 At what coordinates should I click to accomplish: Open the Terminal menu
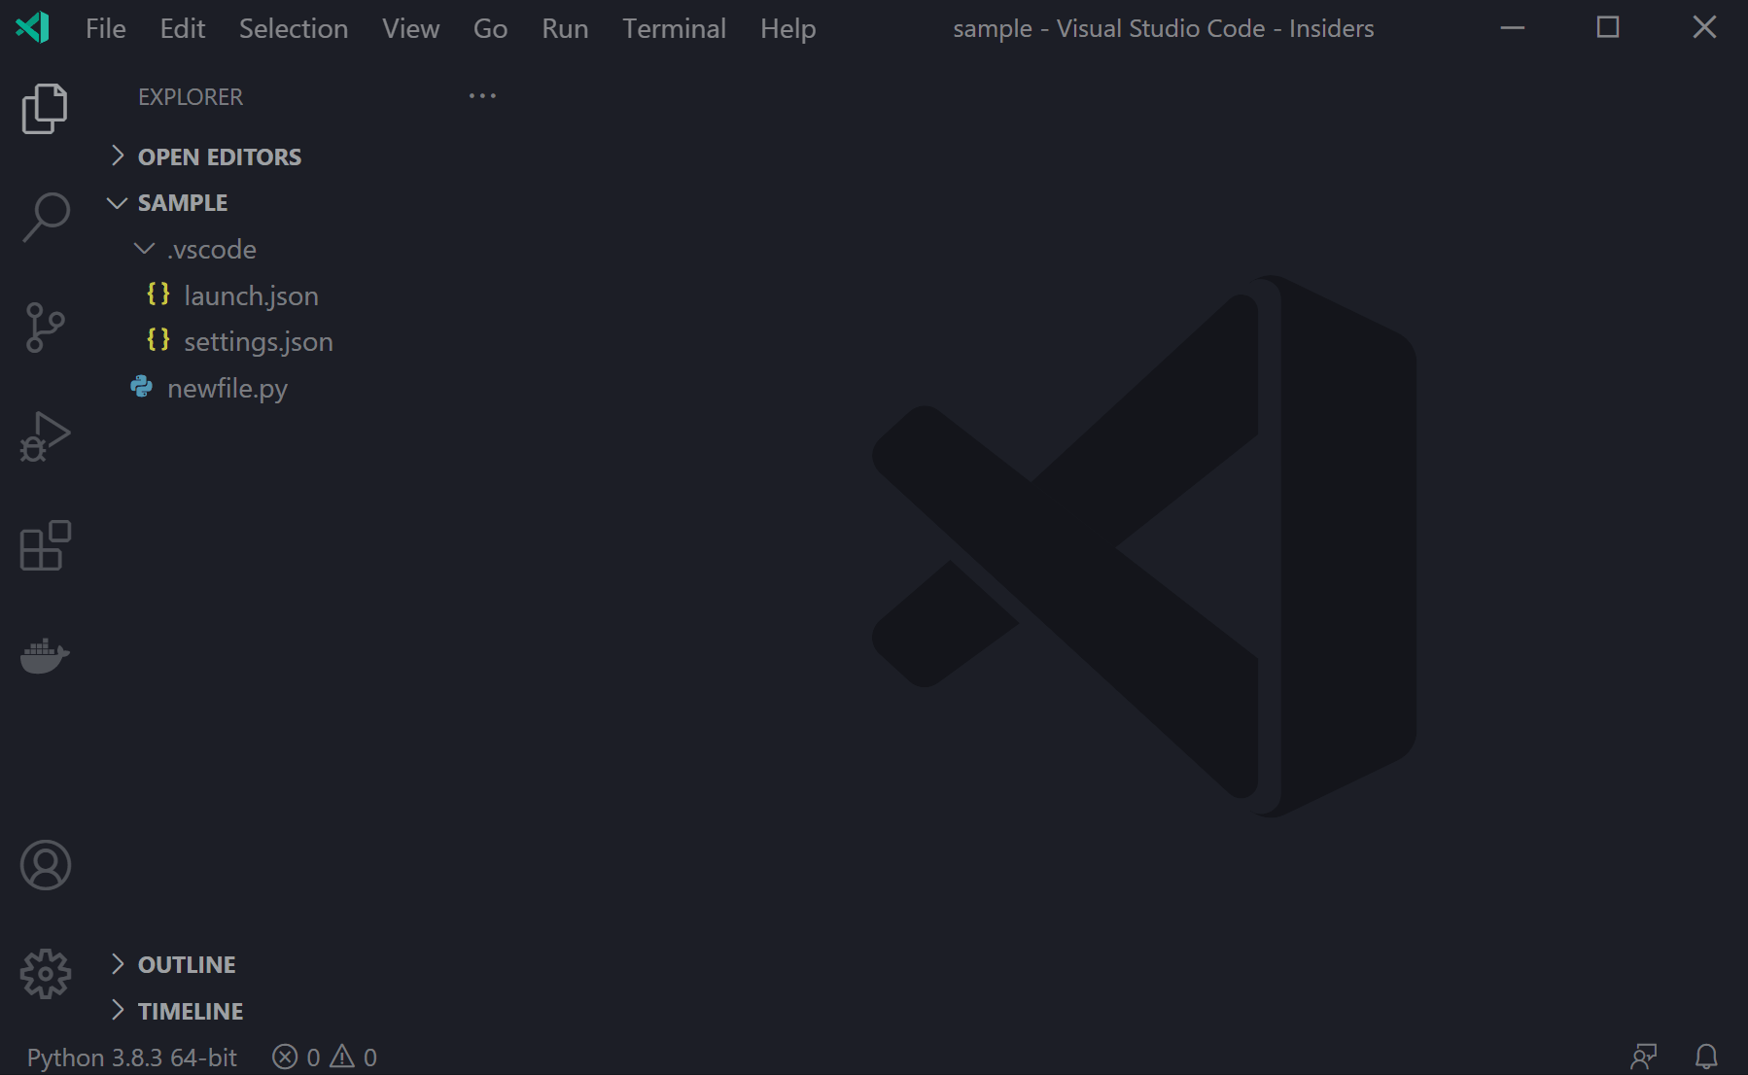674,28
